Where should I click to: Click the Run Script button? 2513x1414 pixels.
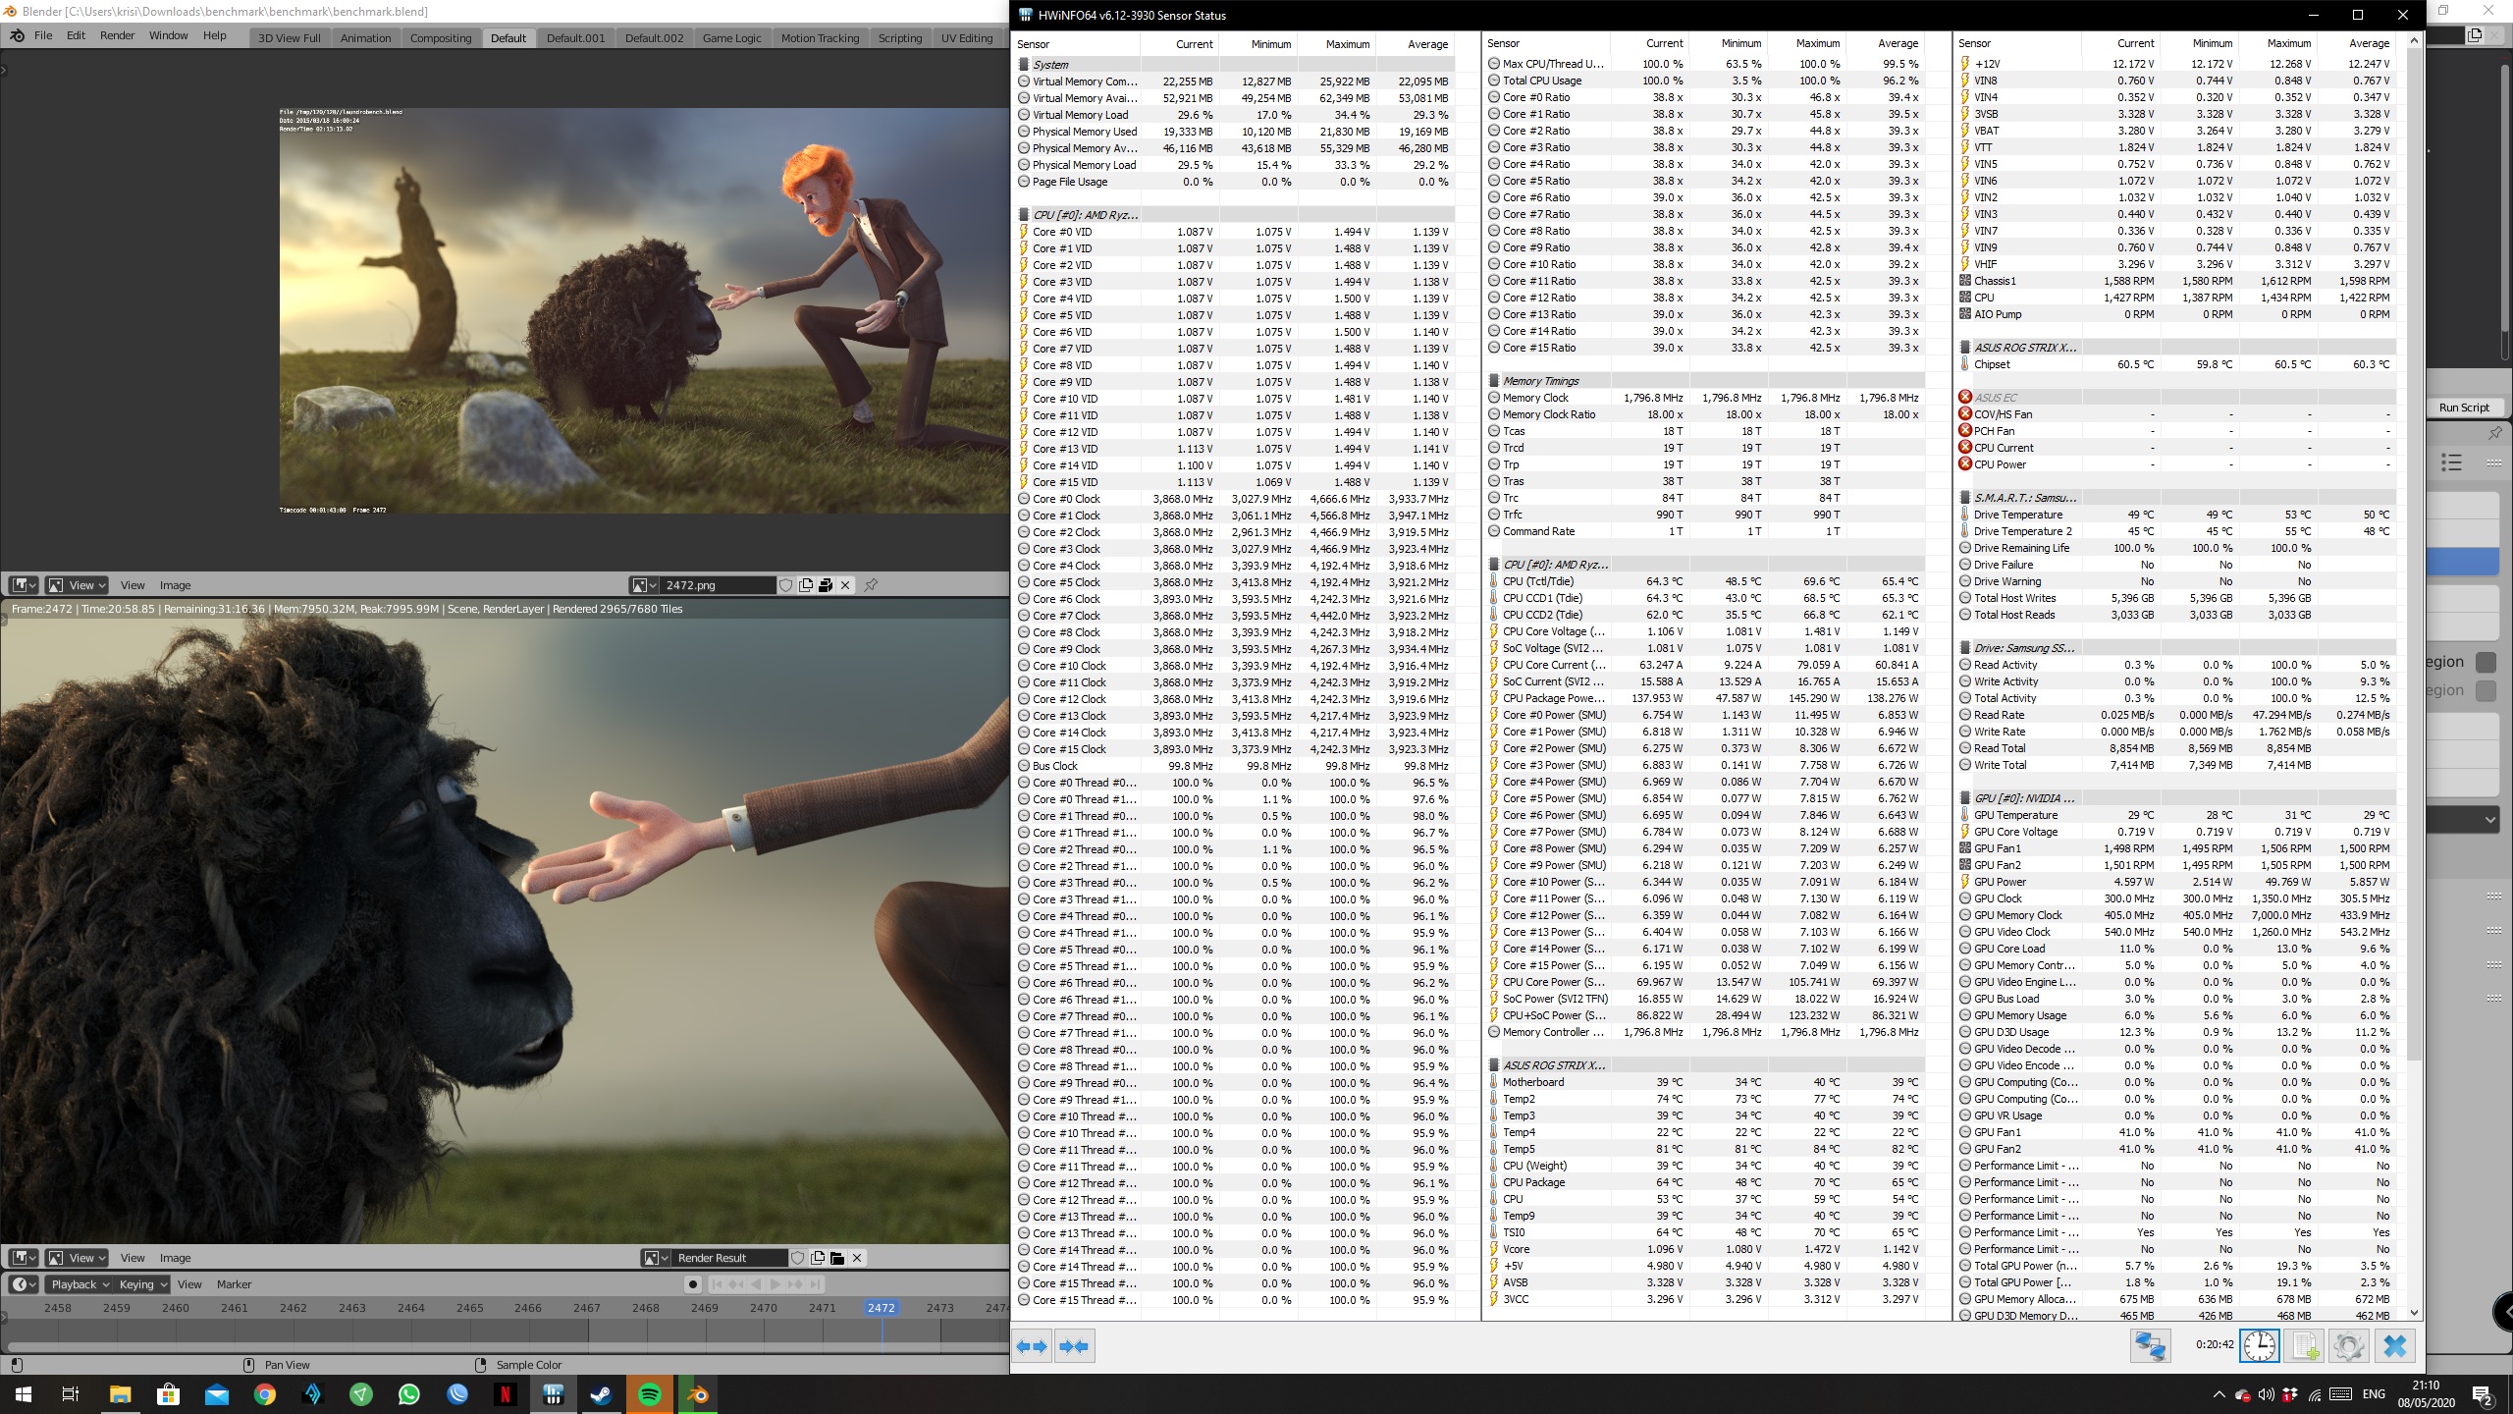[x=2464, y=408]
